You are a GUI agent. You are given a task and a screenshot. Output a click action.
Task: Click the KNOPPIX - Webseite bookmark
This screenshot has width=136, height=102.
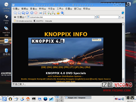pyautogui.click(x=43, y=21)
